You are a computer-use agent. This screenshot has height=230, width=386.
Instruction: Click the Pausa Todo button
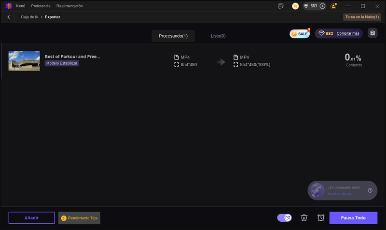[353, 218]
